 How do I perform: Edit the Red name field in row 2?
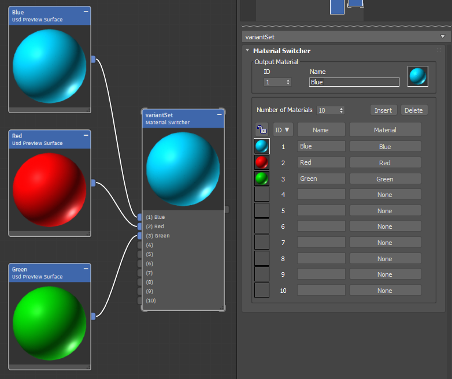[x=321, y=162]
